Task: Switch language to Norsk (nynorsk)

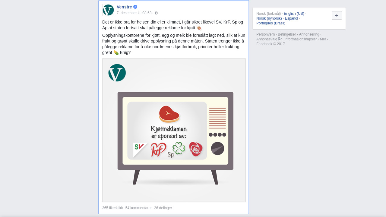Action: (x=269, y=18)
